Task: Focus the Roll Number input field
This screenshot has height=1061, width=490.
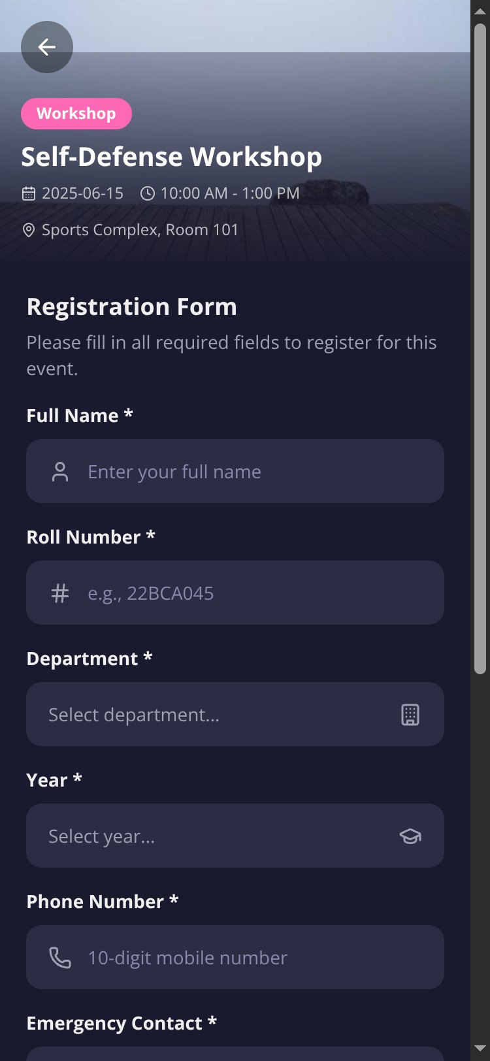Action: click(235, 593)
